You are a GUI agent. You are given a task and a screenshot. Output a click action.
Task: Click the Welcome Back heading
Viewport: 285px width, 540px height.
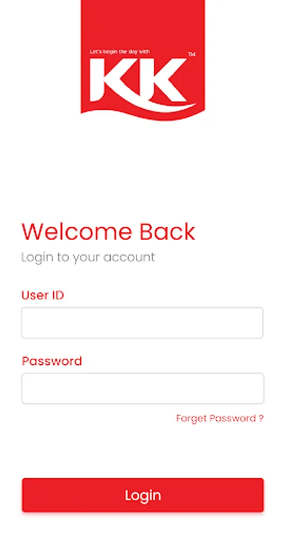(x=108, y=232)
